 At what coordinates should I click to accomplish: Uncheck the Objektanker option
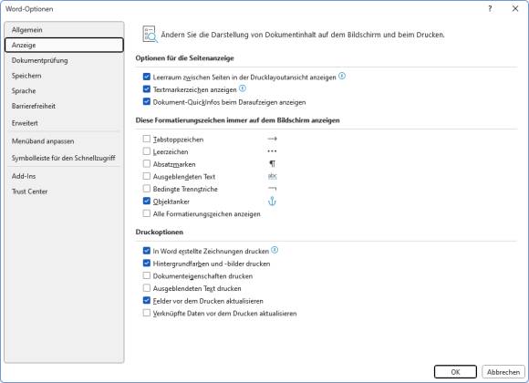pos(147,202)
